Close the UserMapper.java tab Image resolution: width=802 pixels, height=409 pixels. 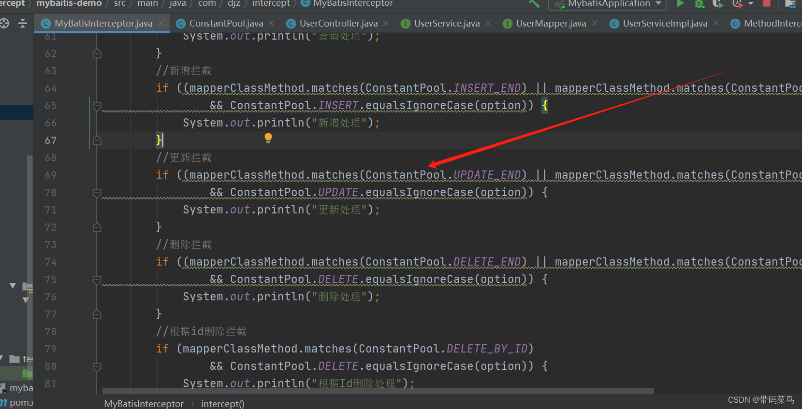[595, 23]
